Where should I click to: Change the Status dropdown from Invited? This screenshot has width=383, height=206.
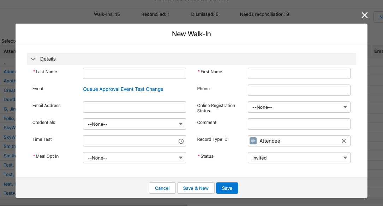[299, 158]
